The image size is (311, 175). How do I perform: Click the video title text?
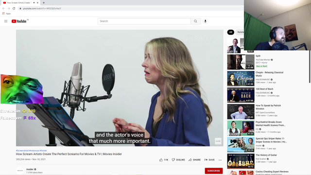(x=69, y=154)
